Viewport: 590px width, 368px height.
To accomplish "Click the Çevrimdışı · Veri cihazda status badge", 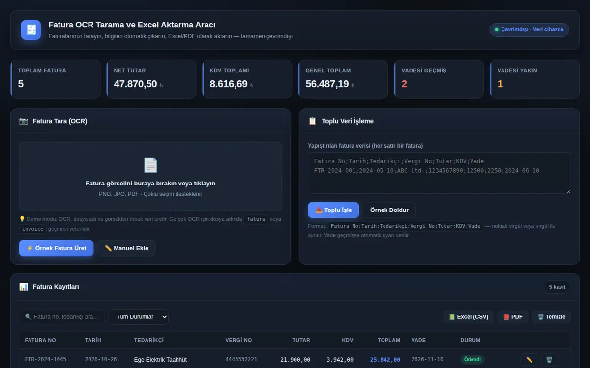I will click(529, 30).
